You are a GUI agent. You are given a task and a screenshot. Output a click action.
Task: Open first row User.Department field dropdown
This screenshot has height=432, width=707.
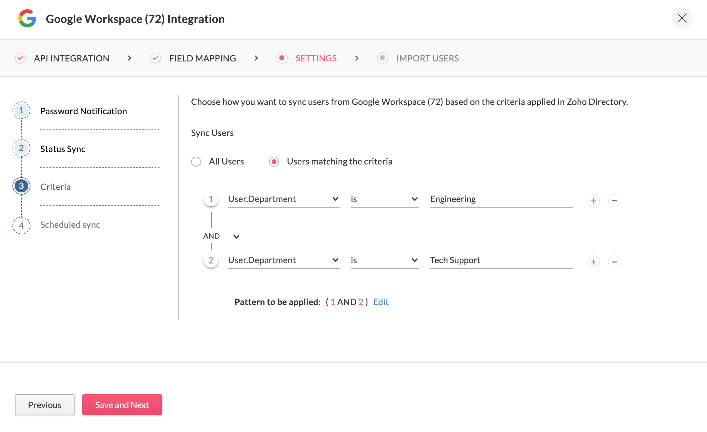tap(283, 199)
